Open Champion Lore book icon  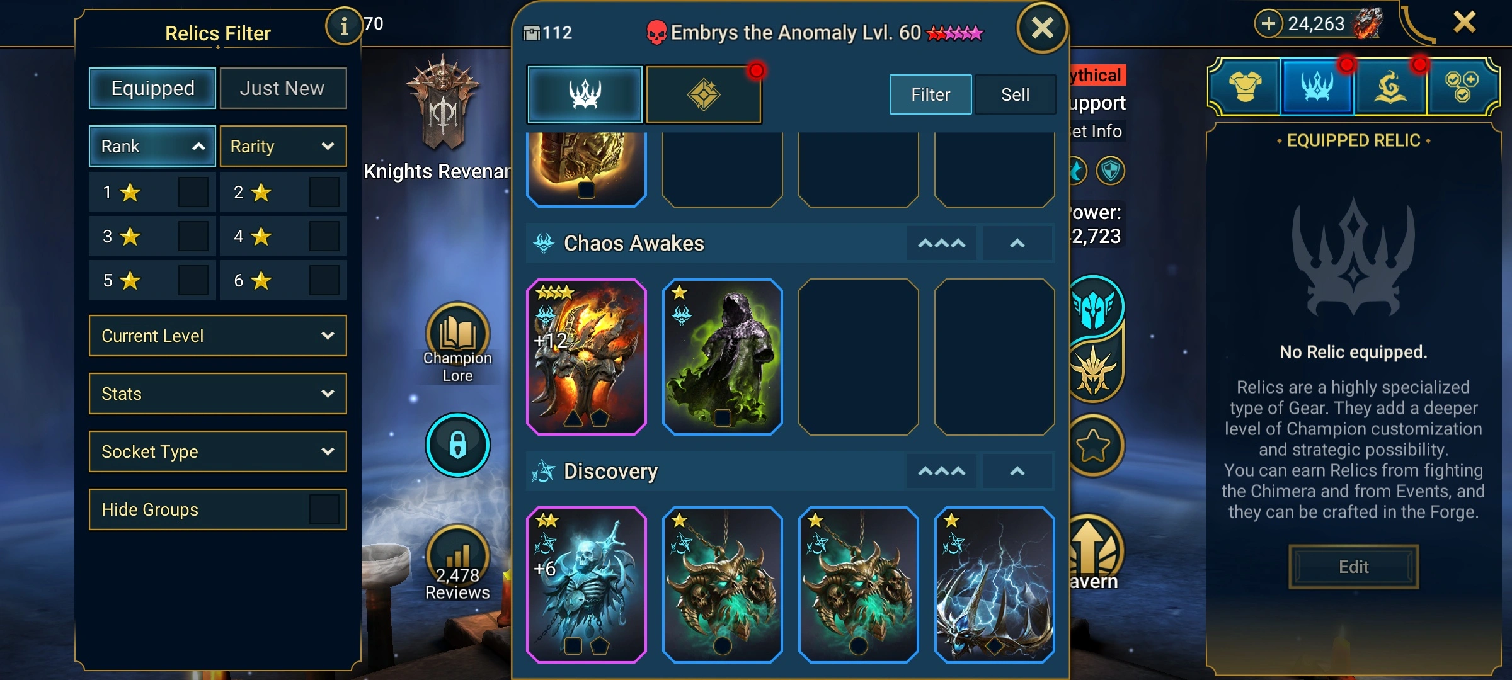click(x=458, y=334)
